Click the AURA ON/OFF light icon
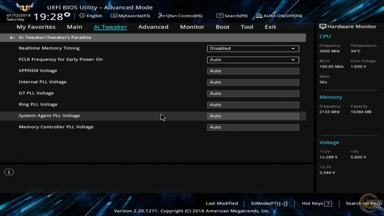Viewport: 384px width, 216px height. coord(259,16)
